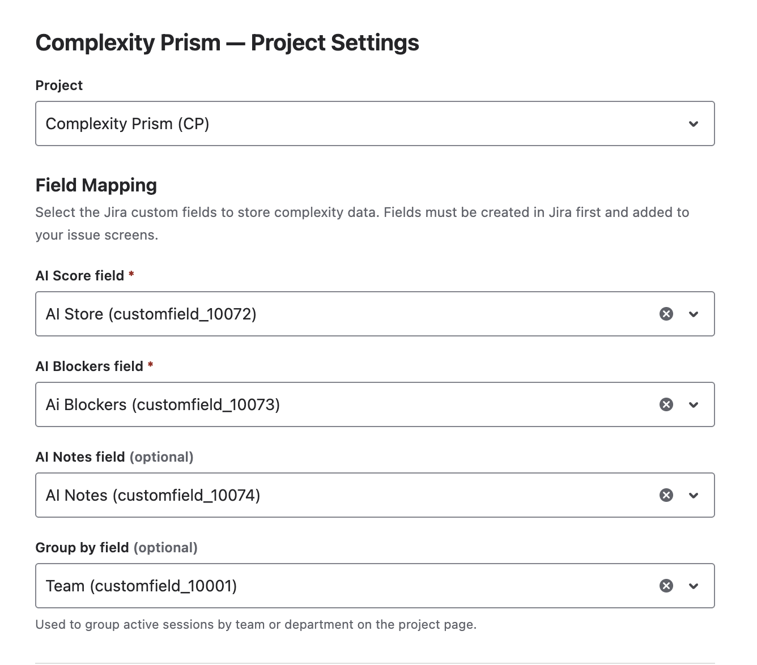Open the Project selector dropdown
The image size is (757, 665).
[693, 123]
